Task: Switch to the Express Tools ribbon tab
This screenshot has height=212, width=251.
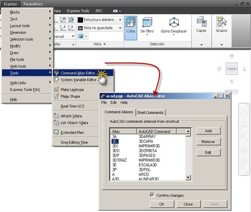Action: pyautogui.click(x=78, y=11)
